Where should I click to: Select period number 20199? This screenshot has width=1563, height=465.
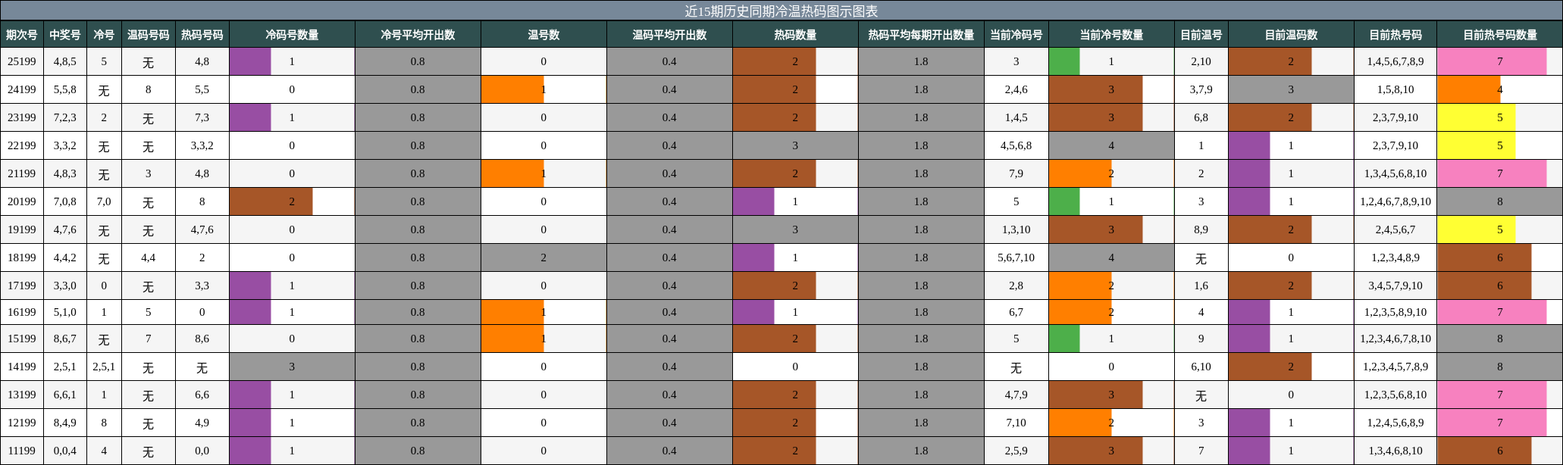22,201
